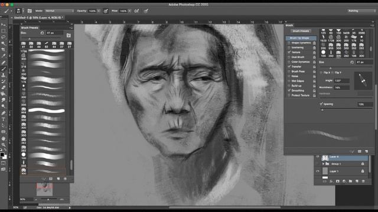Viewport: 378px width, 212px height.
Task: Switch to the Brush Presets panel tab
Action: [30, 28]
